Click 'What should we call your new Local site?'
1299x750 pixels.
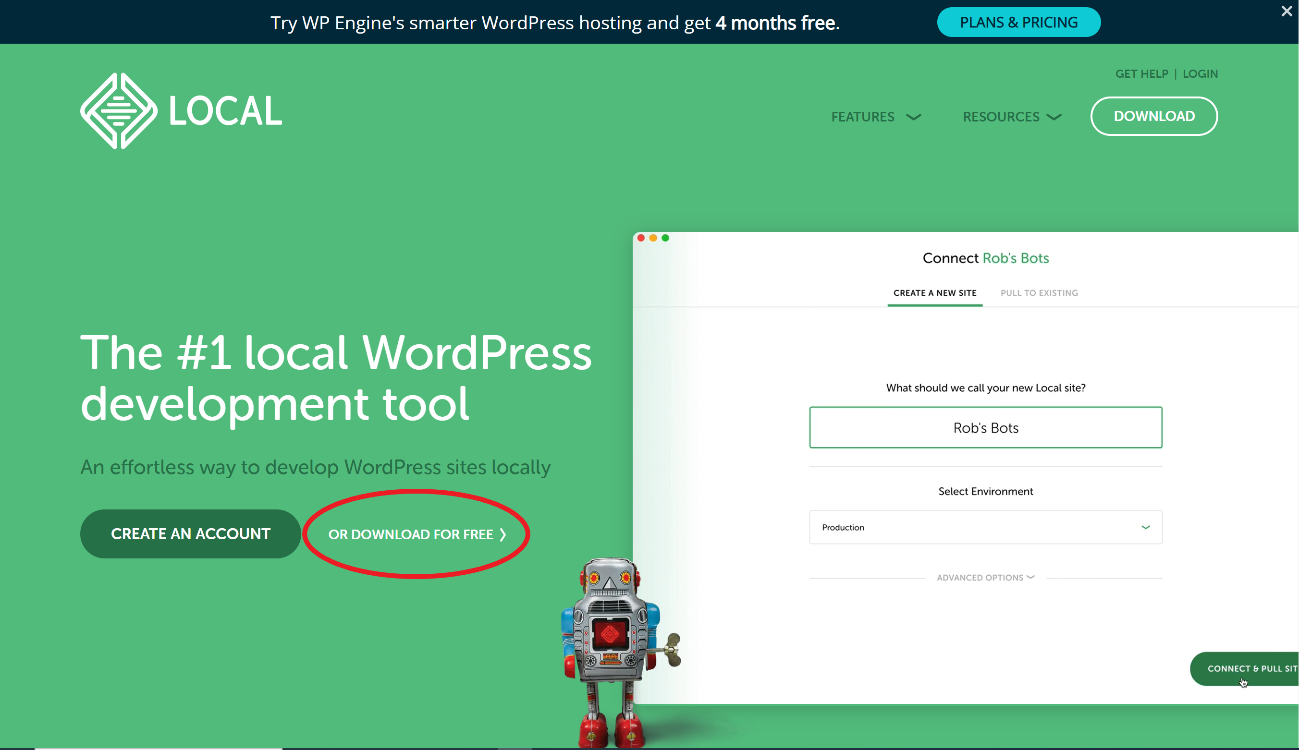point(985,388)
